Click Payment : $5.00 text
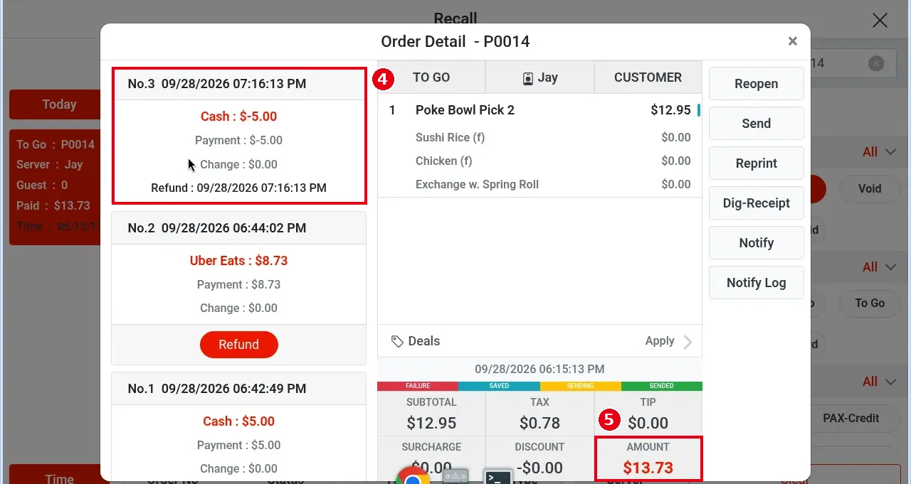 238,446
